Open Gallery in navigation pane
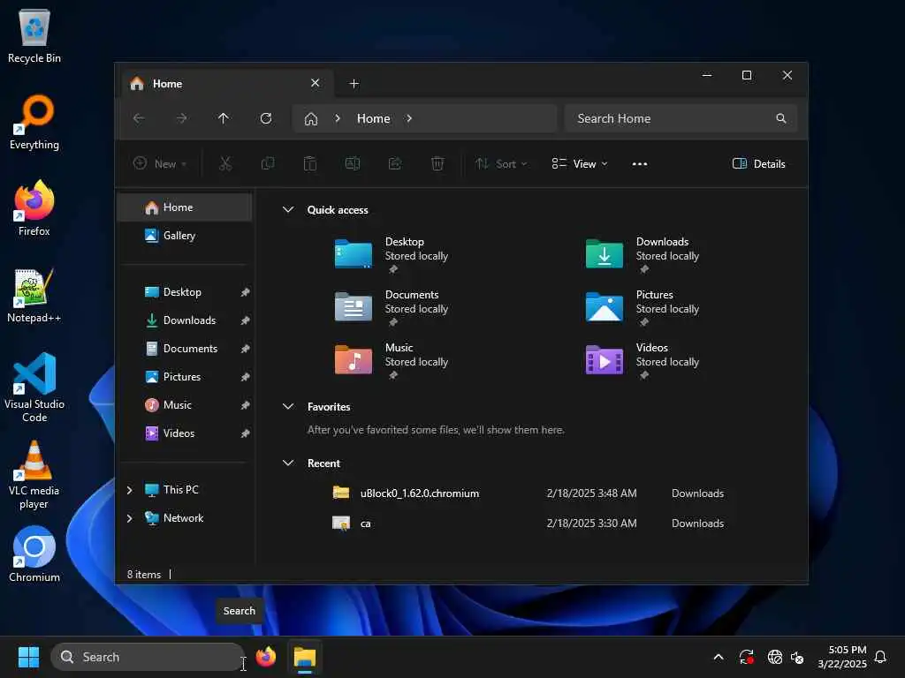The image size is (905, 678). [185, 235]
